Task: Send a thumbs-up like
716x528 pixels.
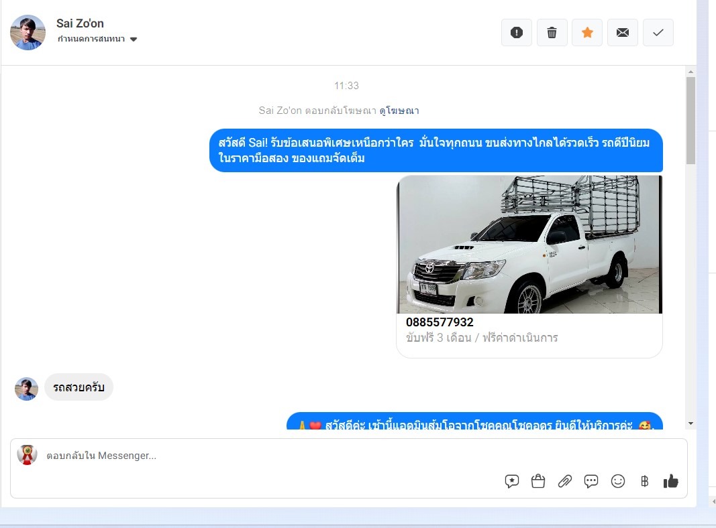Action: [x=670, y=481]
